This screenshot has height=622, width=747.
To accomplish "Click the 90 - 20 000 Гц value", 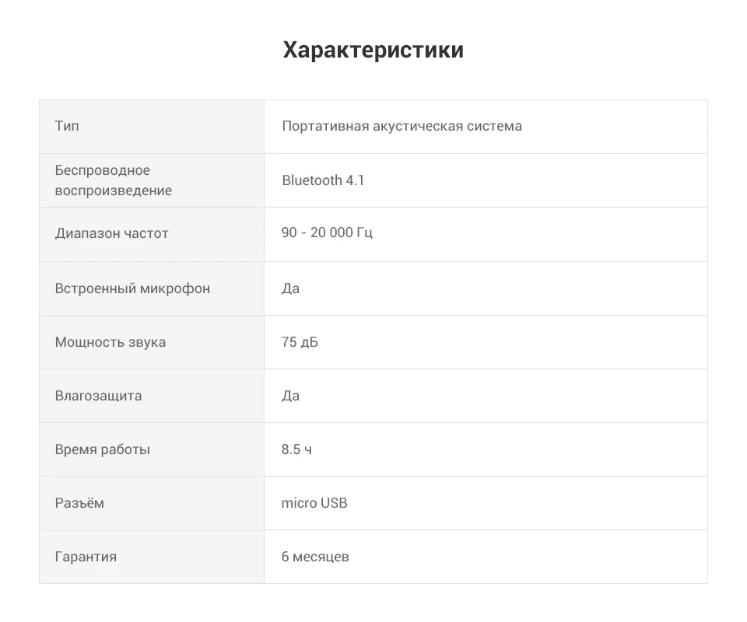I will [x=327, y=232].
